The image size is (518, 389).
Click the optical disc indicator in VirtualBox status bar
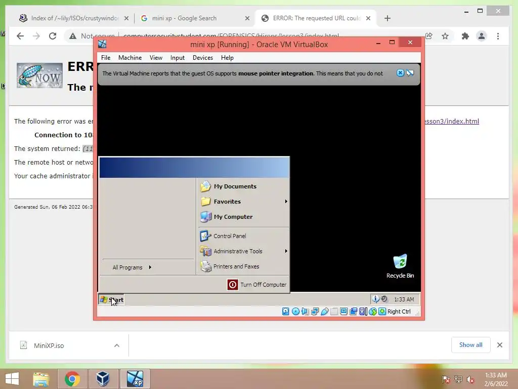[x=295, y=312]
